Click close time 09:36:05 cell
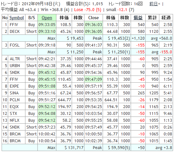This screenshot has height=152, width=174. (94, 32)
